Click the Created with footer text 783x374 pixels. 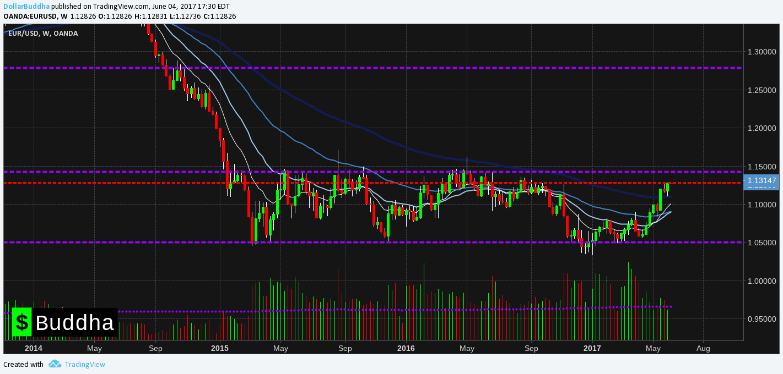[x=23, y=364]
